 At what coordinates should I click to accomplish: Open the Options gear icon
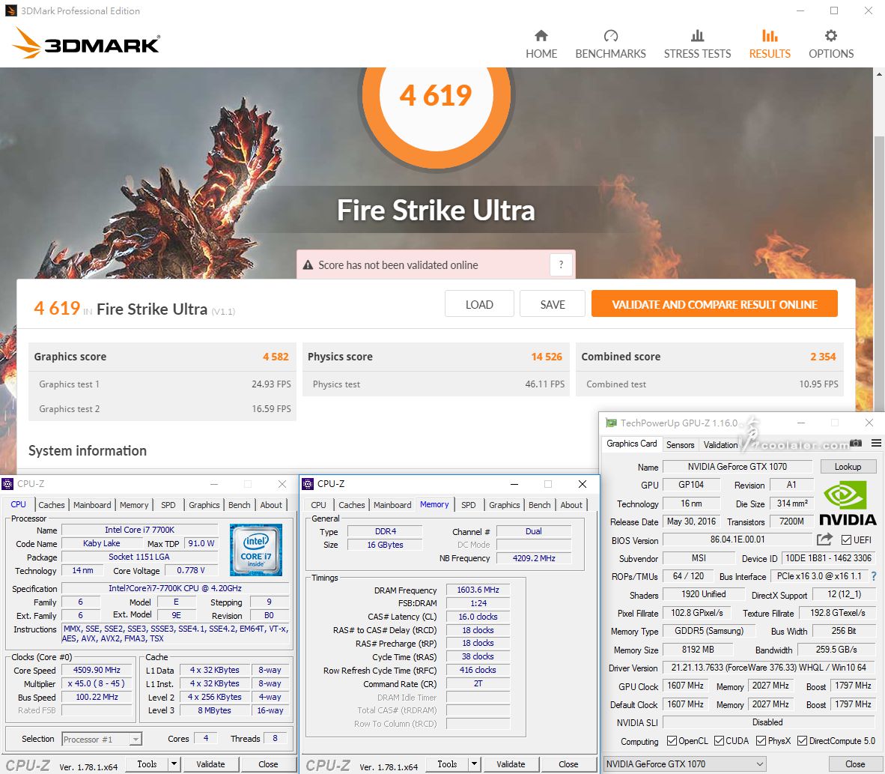coord(831,36)
